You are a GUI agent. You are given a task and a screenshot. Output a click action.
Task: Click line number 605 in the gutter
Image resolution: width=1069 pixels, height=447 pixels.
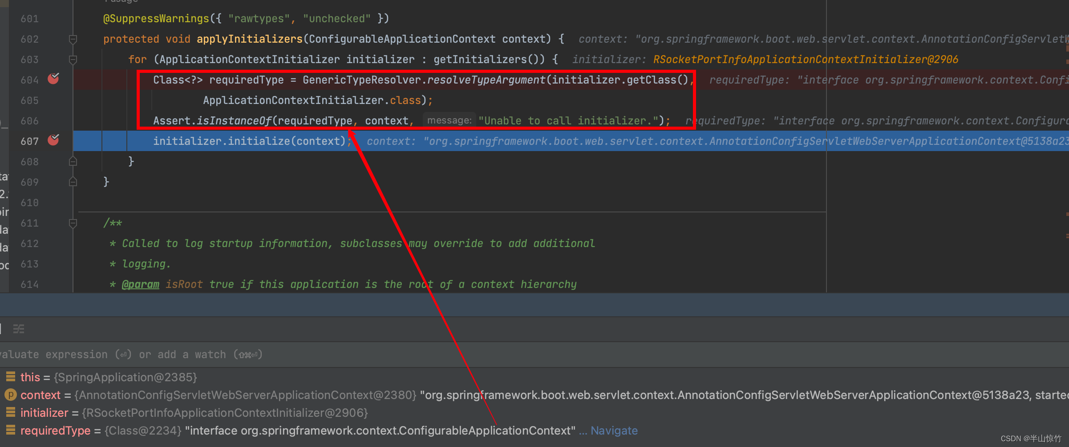tap(29, 100)
